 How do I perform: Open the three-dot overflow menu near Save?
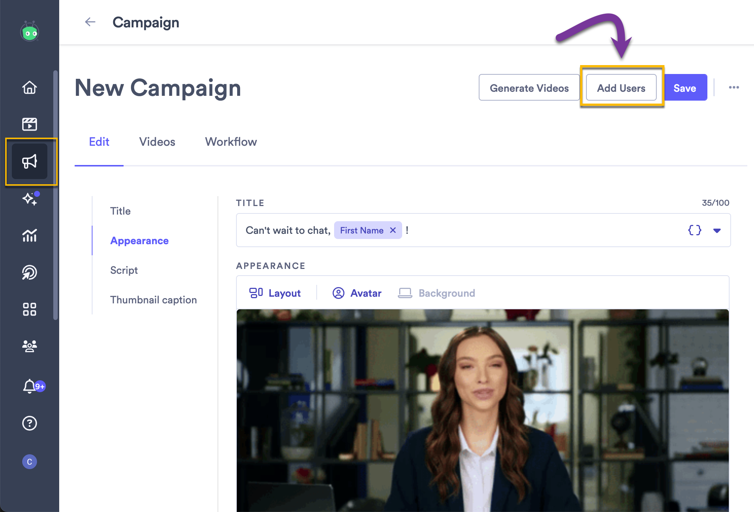point(734,87)
